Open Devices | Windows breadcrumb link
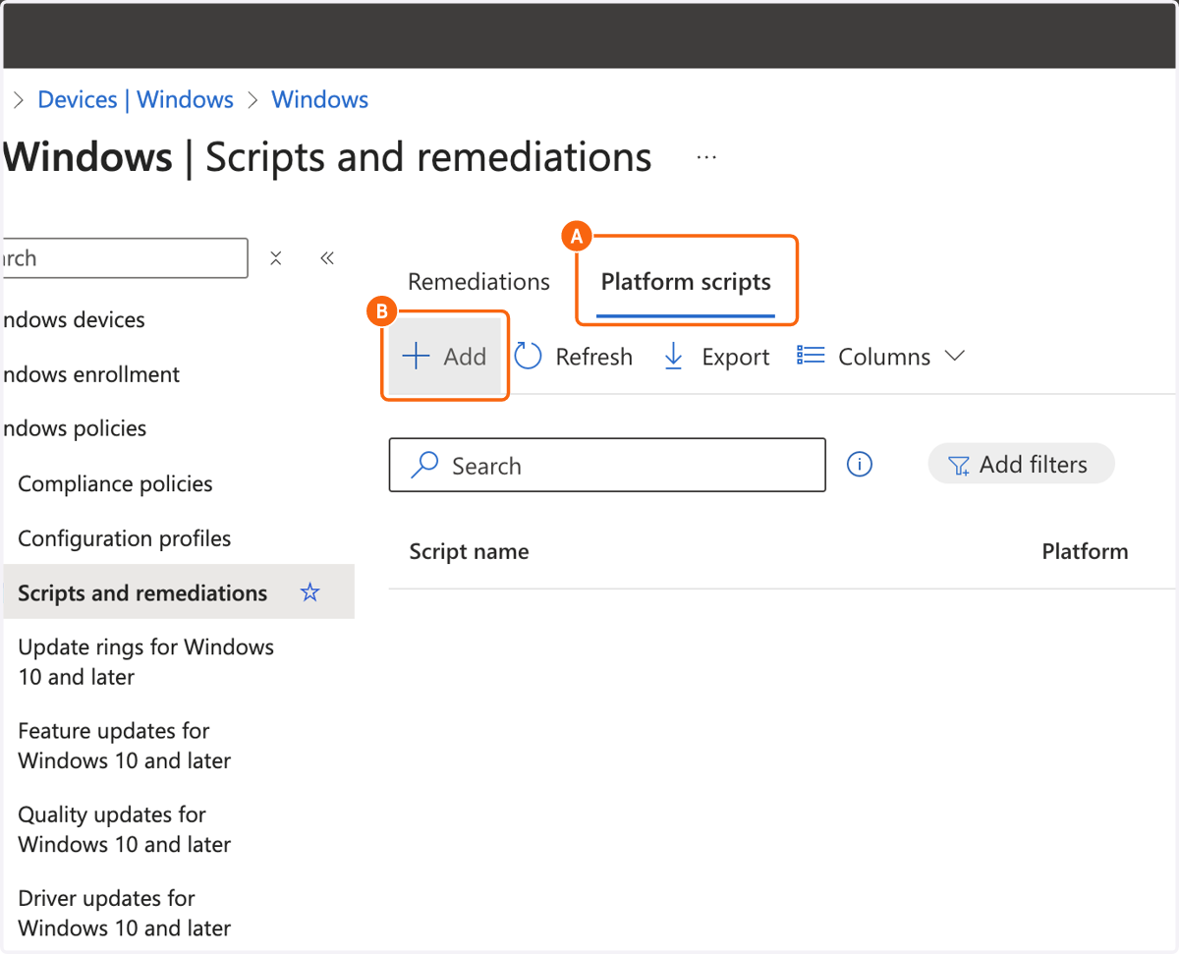Image resolution: width=1179 pixels, height=954 pixels. pos(136,99)
